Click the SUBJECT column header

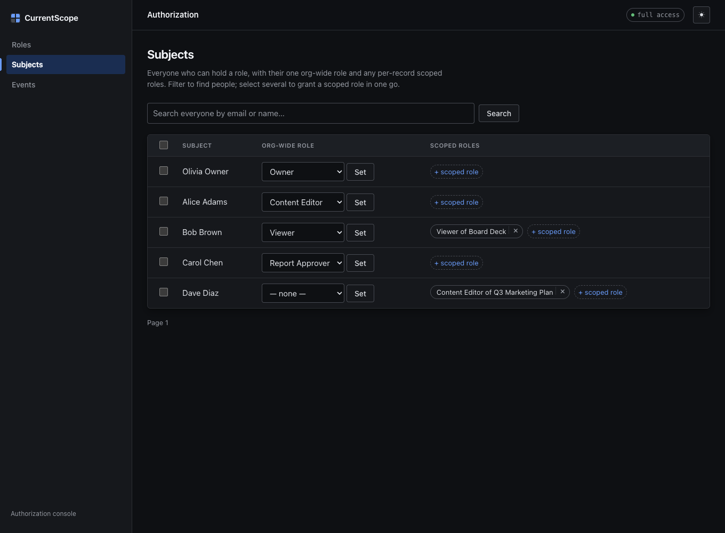pos(197,146)
